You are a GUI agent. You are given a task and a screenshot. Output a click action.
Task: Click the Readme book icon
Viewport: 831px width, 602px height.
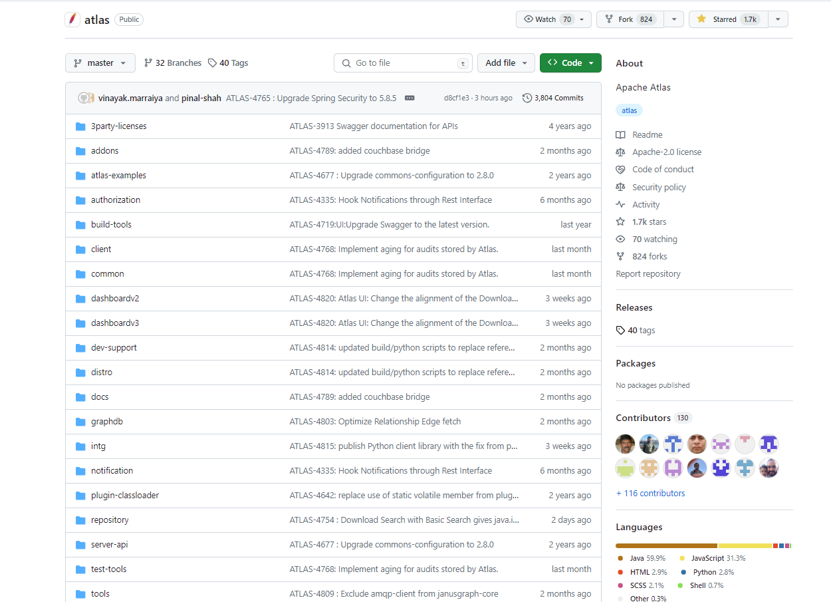(x=620, y=134)
